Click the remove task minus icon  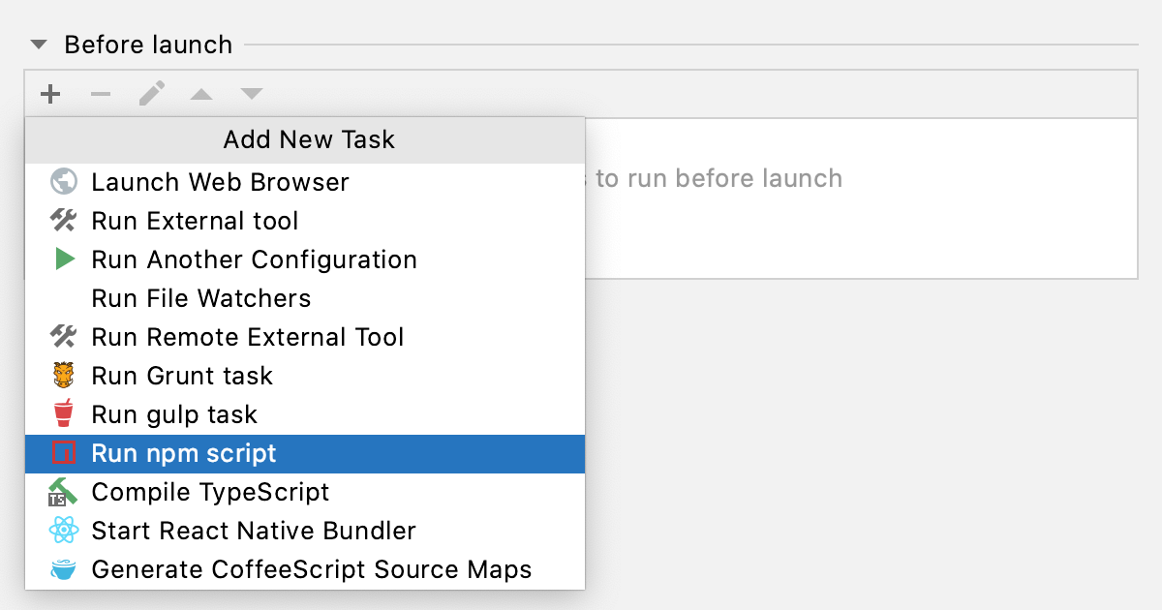(x=101, y=94)
